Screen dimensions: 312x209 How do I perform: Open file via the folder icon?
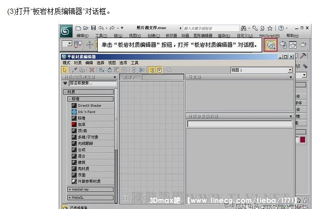[x=86, y=28]
